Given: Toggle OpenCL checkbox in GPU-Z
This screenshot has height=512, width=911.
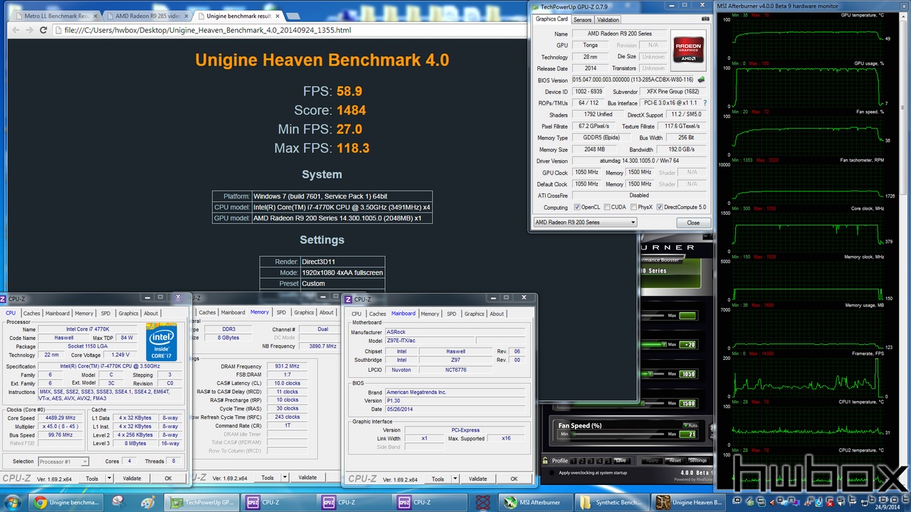Looking at the screenshot, I should click(576, 208).
